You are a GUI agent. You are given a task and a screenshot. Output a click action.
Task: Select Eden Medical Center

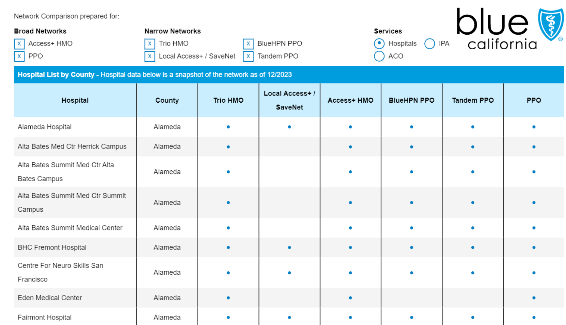tap(50, 298)
